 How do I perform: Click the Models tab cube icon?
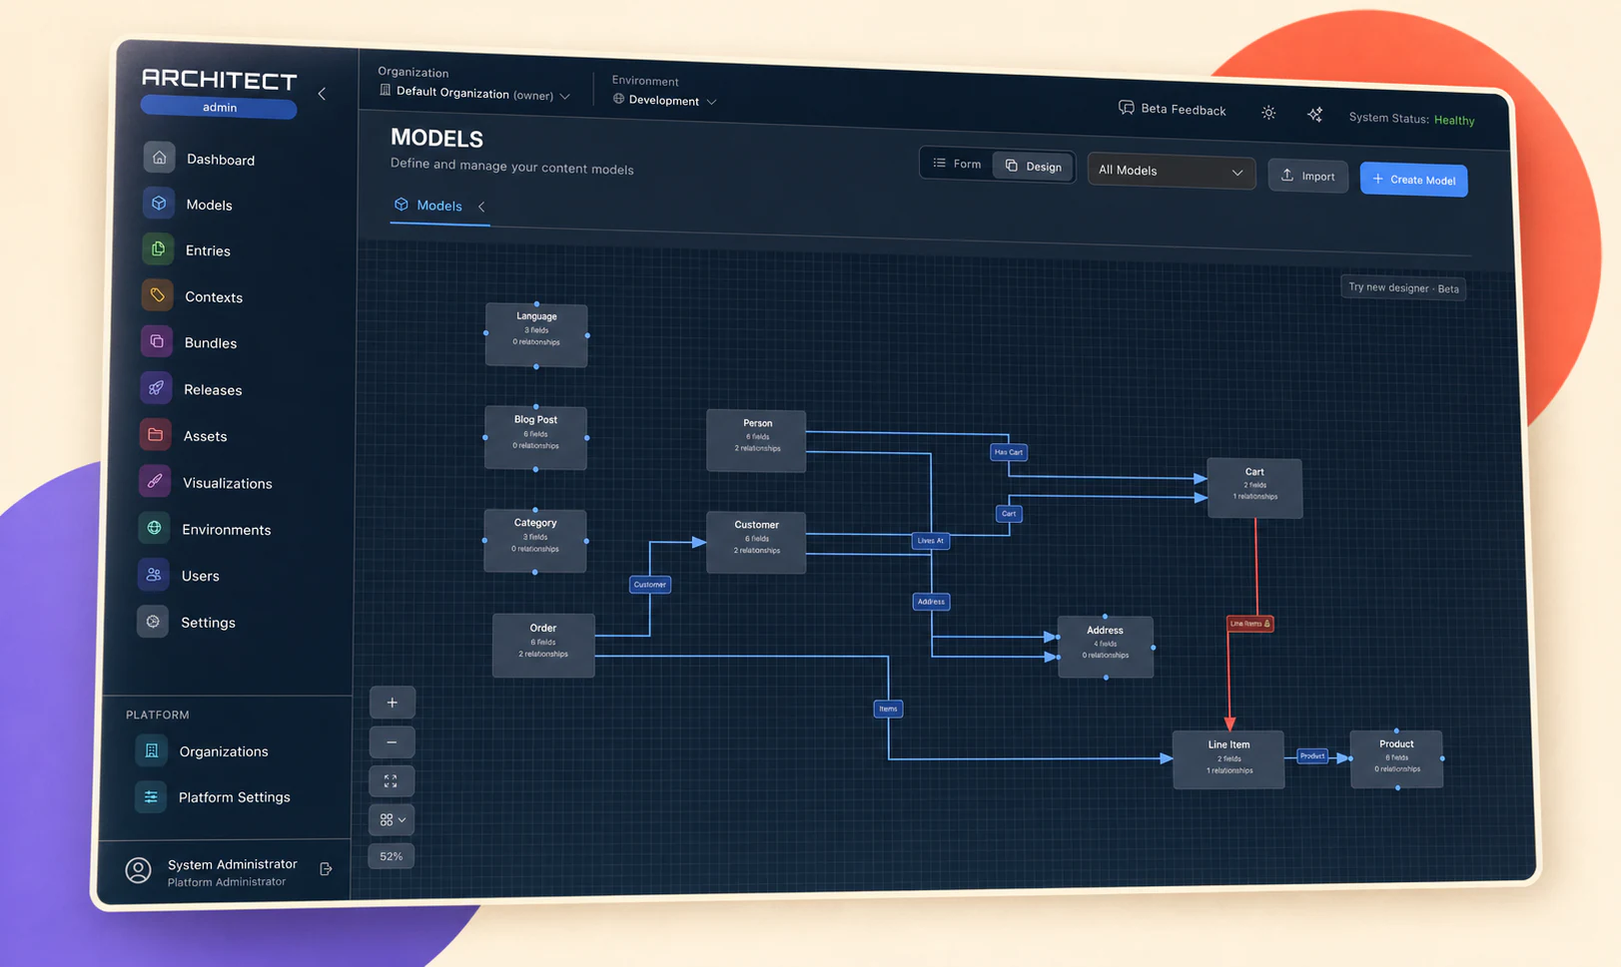click(402, 204)
